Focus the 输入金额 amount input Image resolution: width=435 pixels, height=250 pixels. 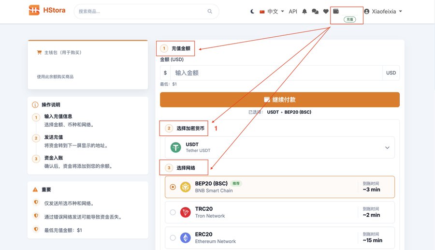(x=276, y=73)
